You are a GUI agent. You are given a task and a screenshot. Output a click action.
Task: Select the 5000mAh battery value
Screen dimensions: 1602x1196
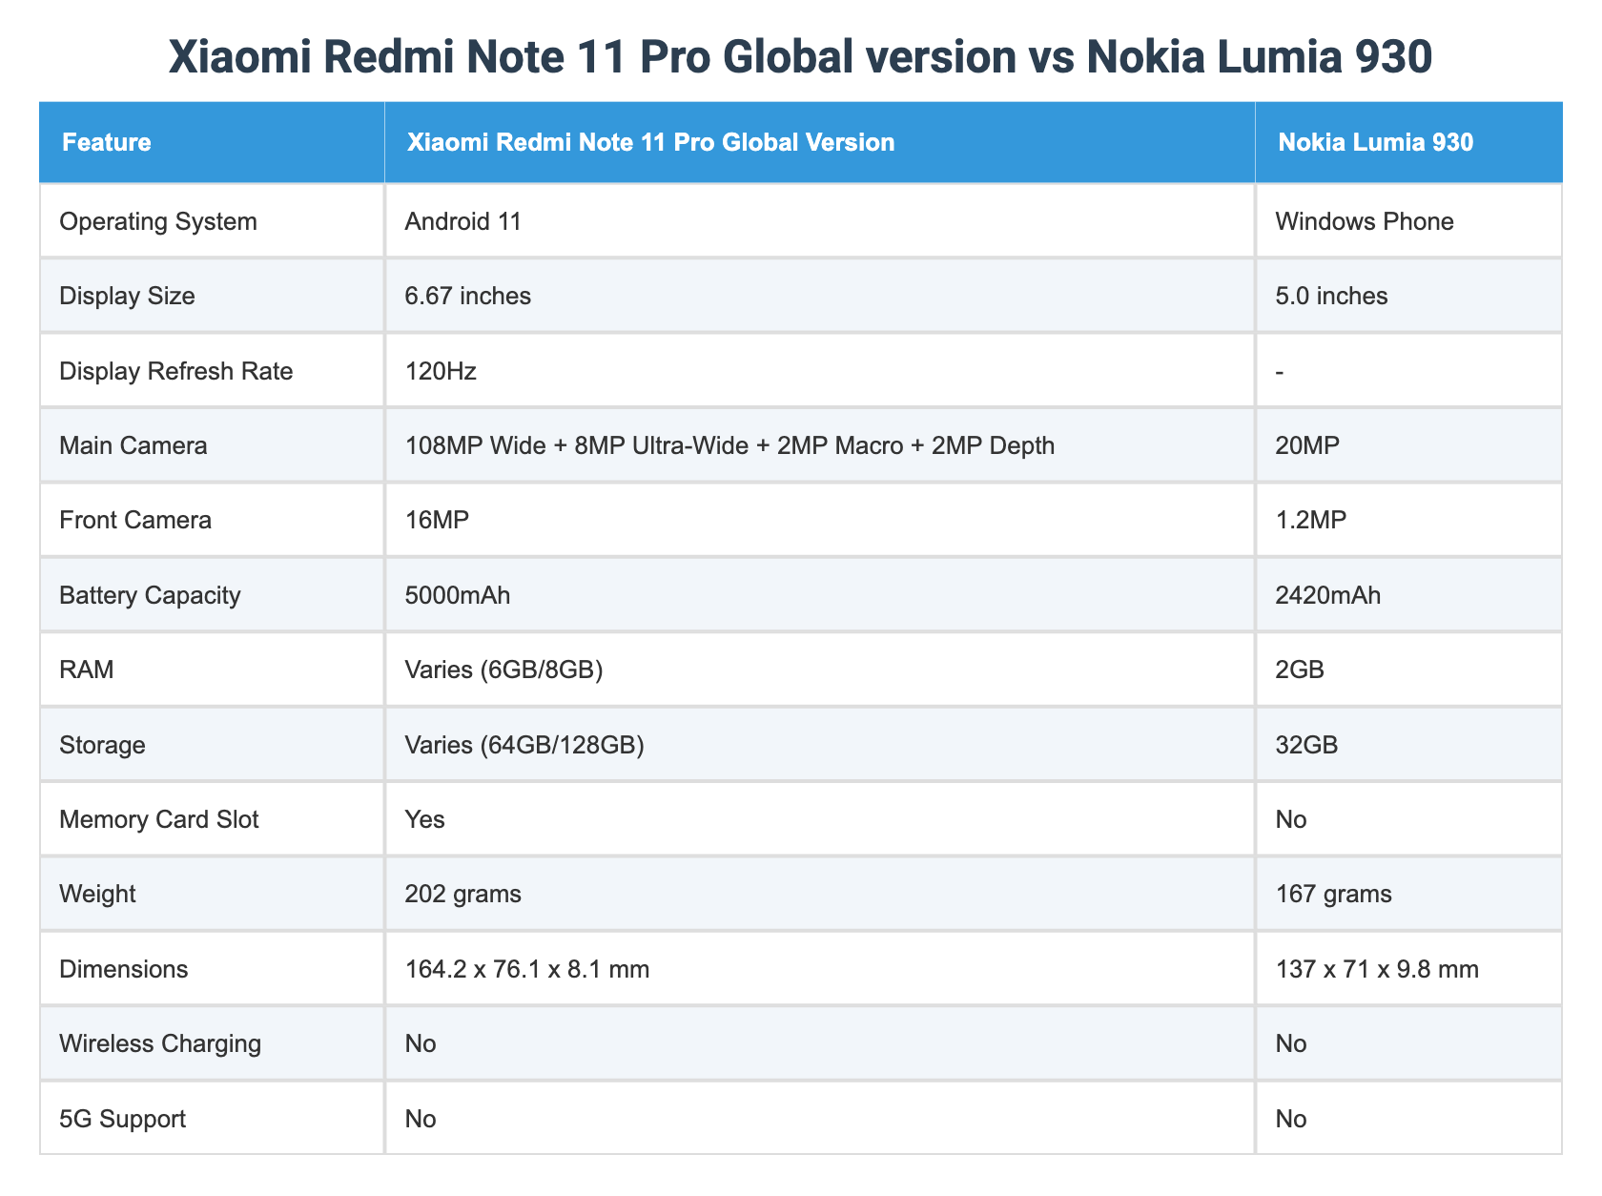pos(458,595)
